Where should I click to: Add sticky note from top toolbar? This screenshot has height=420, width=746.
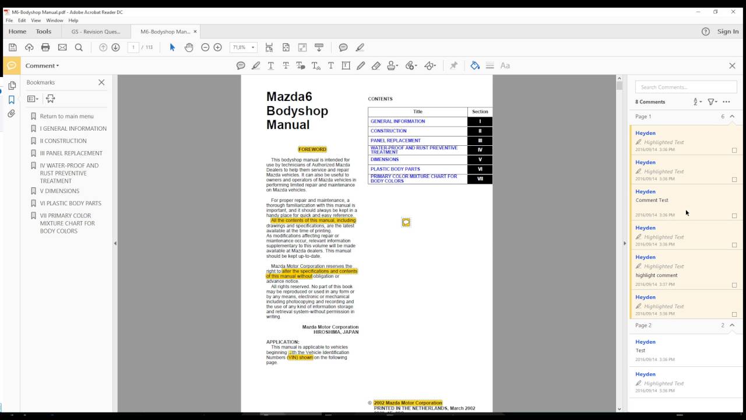[x=343, y=47]
